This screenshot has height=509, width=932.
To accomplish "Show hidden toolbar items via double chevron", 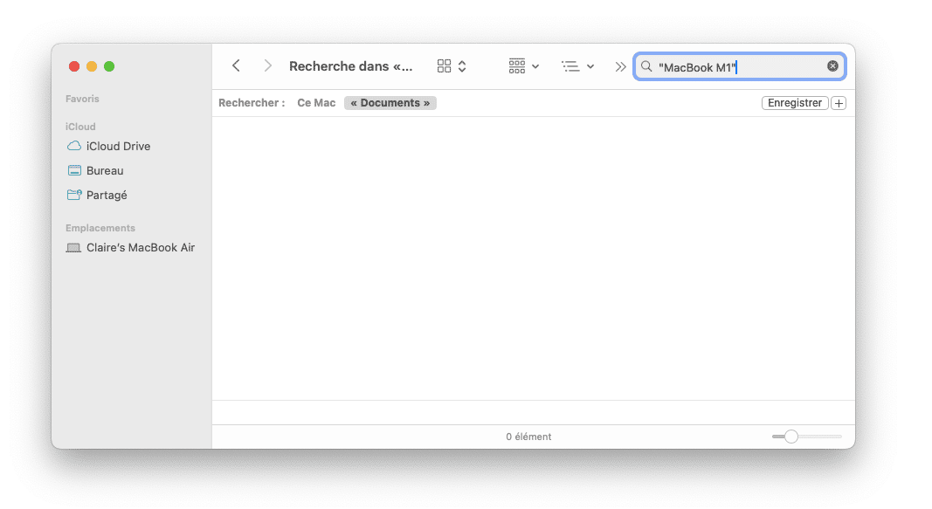I will click(620, 66).
